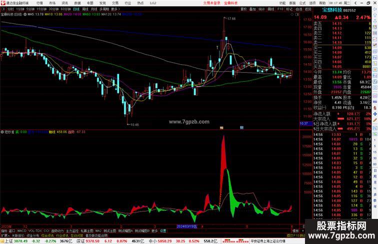Open the 综合资讯 tab

[x=47, y=235]
